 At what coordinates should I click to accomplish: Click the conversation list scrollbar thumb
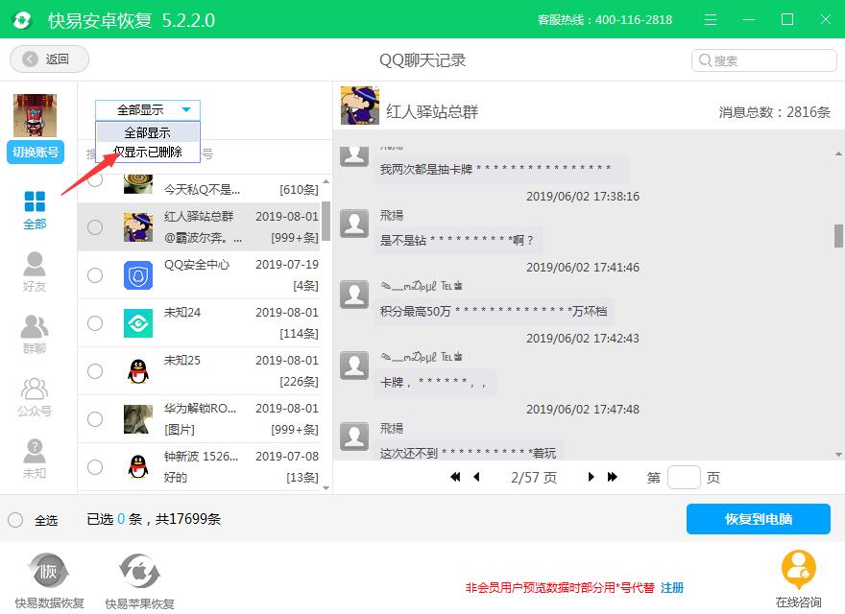coord(326,220)
